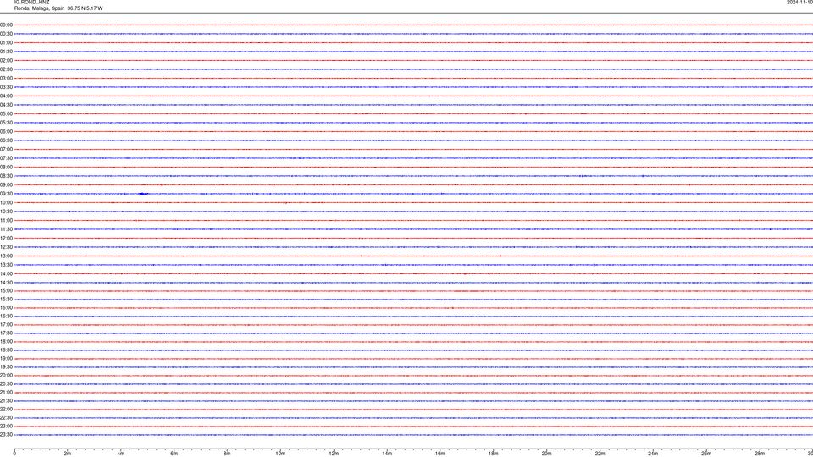Click the '28m' minute axis label
The width and height of the screenshot is (813, 457).
760,454
